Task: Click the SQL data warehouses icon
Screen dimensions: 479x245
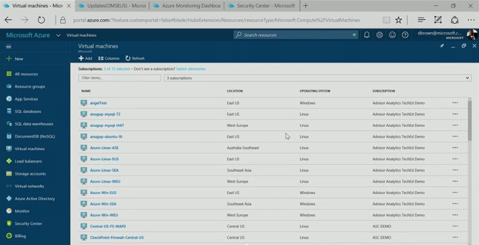Action: (9, 123)
